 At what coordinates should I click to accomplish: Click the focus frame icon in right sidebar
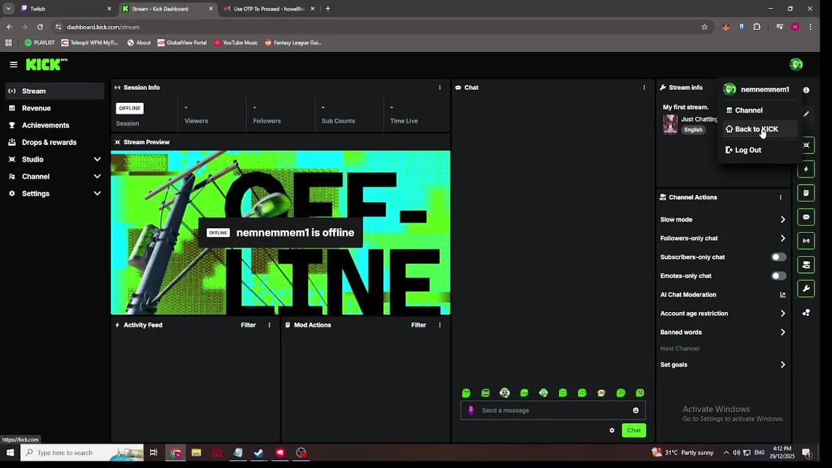(806, 145)
